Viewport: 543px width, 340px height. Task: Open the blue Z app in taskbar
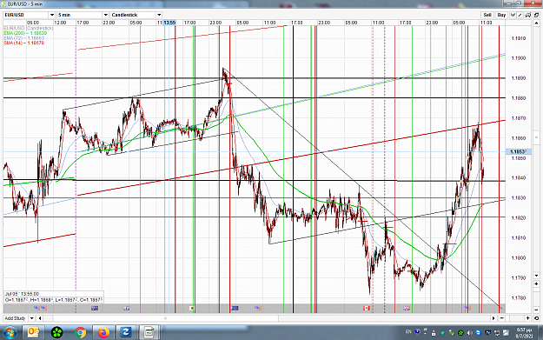(x=125, y=333)
